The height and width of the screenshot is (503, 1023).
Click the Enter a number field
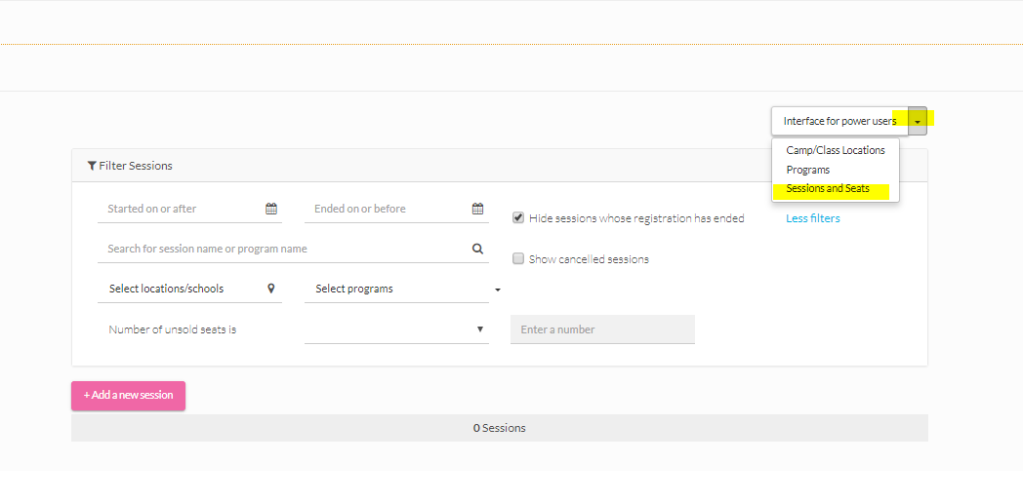point(601,329)
